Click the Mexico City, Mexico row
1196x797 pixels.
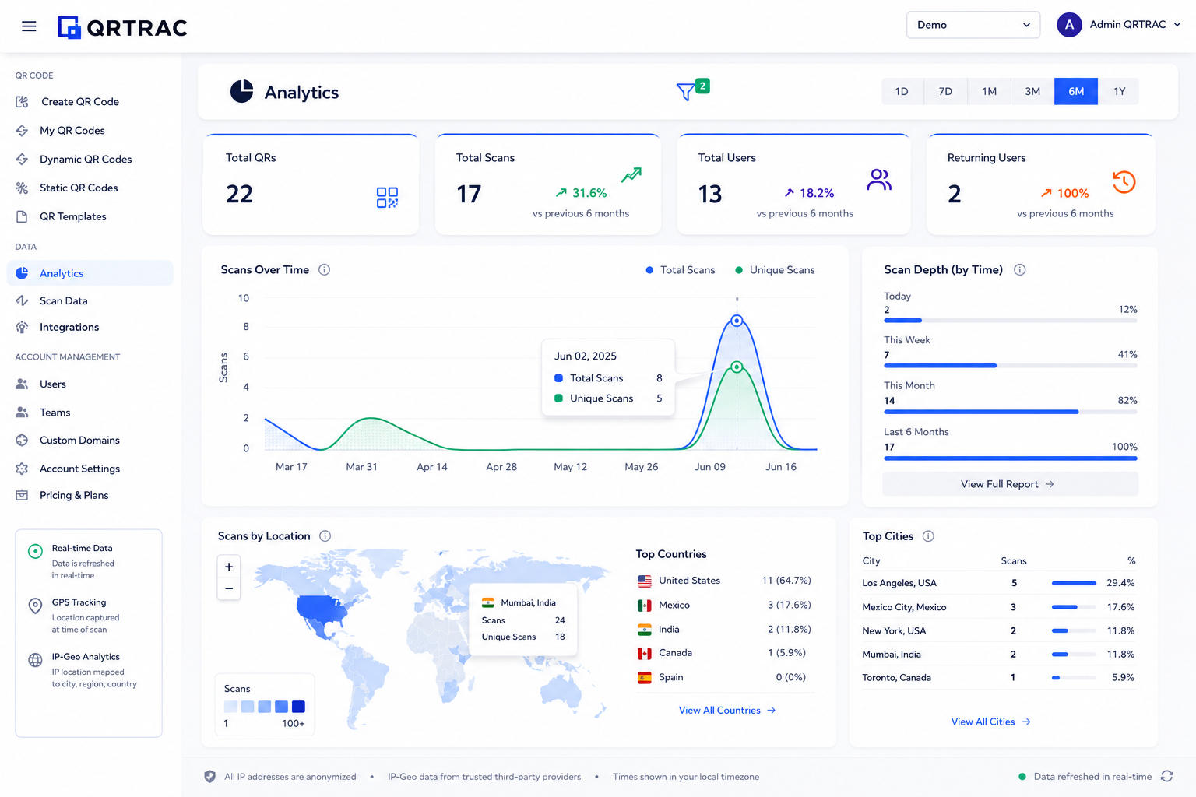coord(998,607)
